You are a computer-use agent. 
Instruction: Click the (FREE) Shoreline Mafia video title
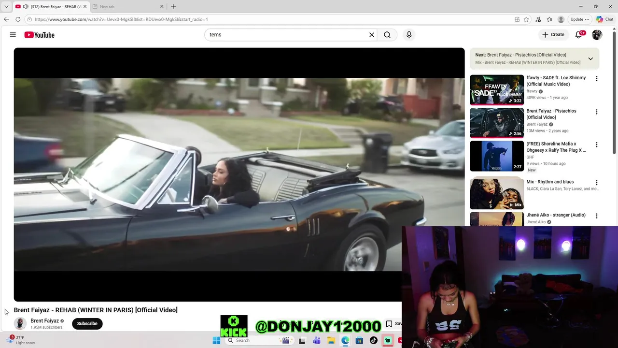tap(556, 147)
